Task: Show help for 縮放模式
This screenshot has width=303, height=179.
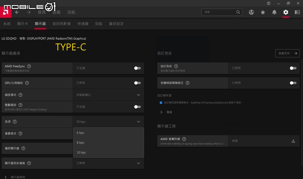Action: coord(20,95)
